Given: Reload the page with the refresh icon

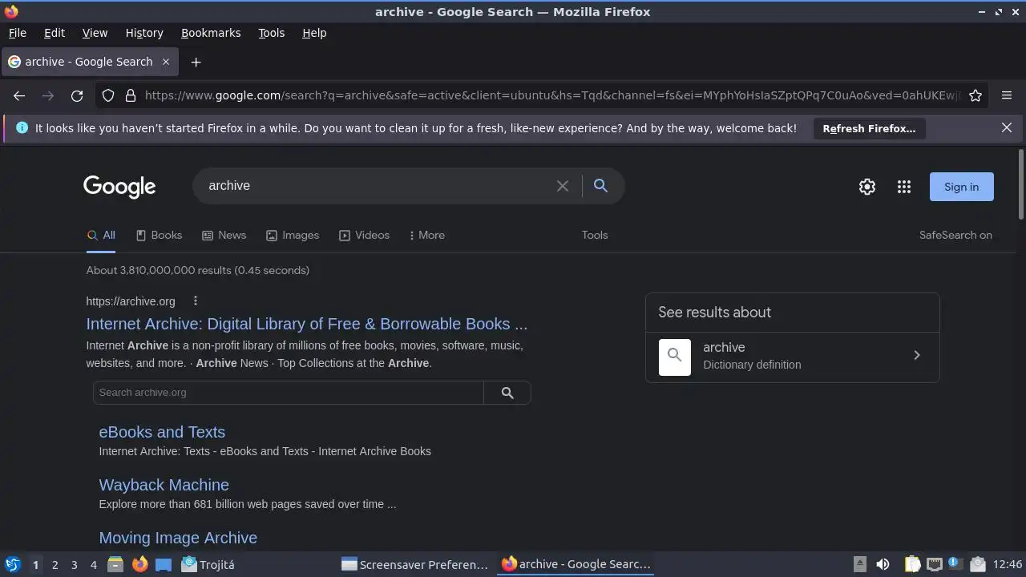Looking at the screenshot, I should pyautogui.click(x=77, y=95).
